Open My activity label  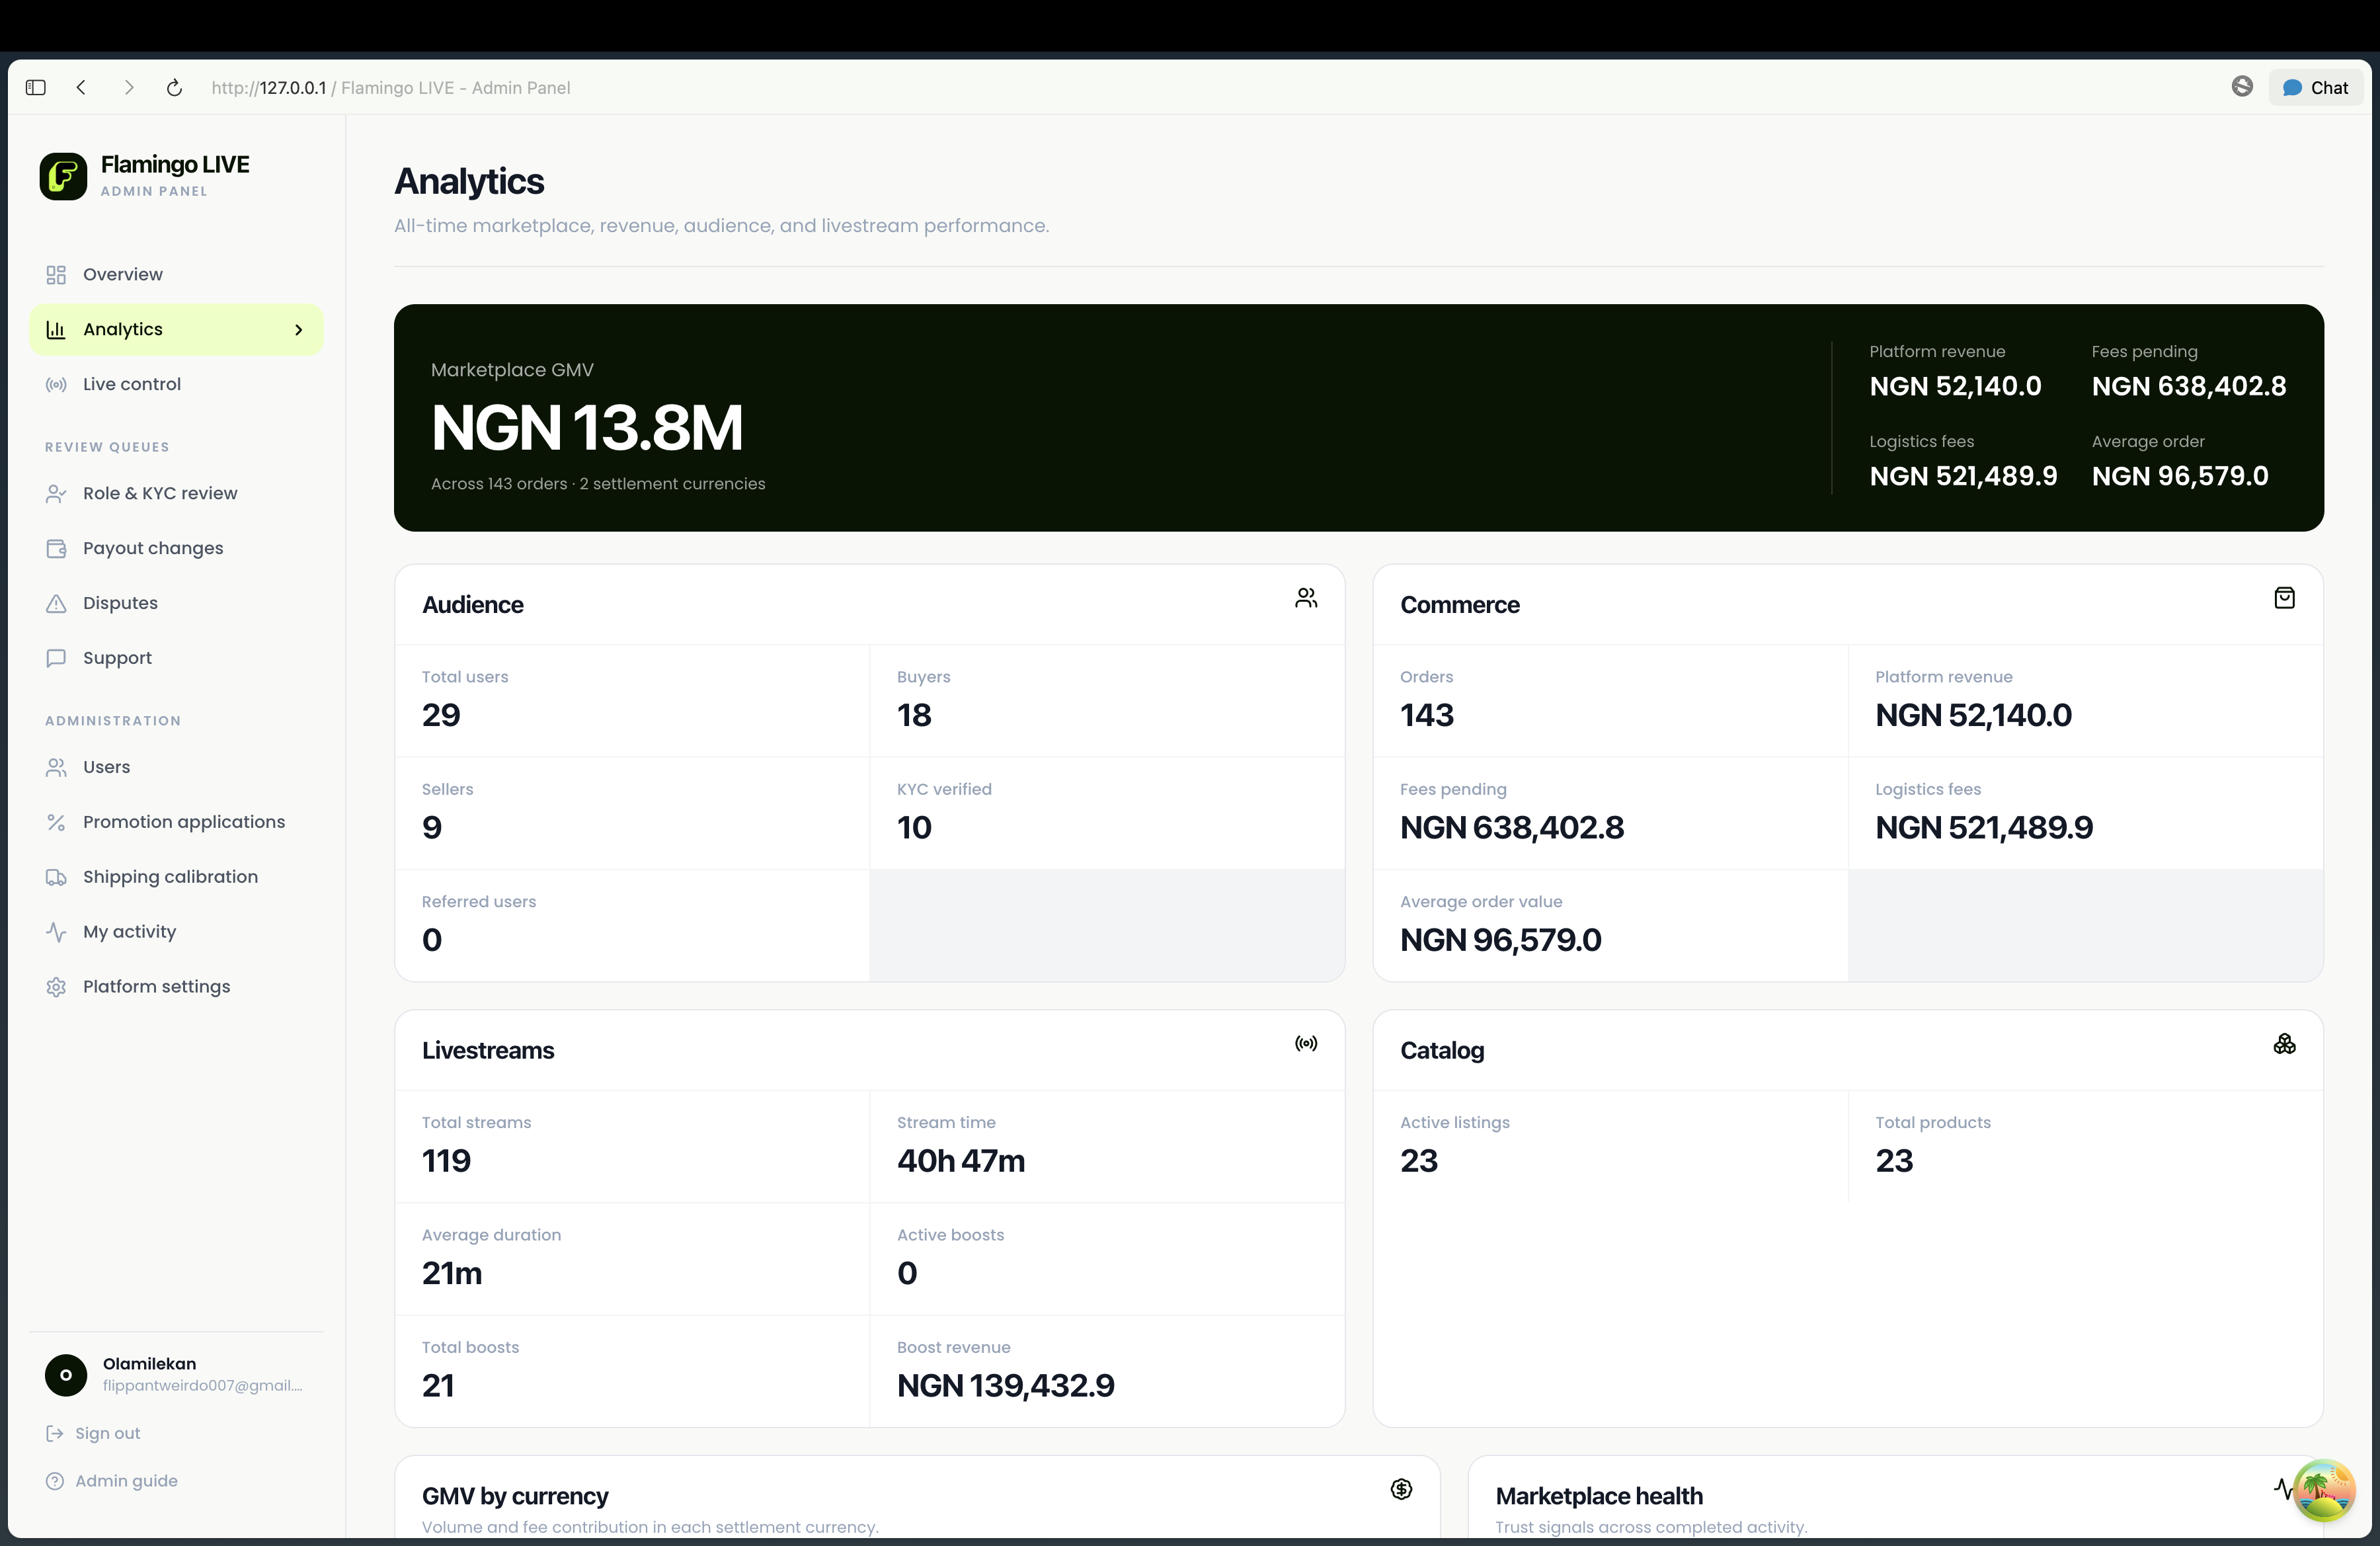(129, 932)
